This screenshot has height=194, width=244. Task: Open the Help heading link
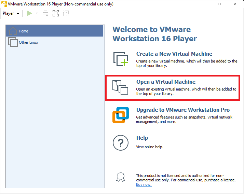point(142,138)
